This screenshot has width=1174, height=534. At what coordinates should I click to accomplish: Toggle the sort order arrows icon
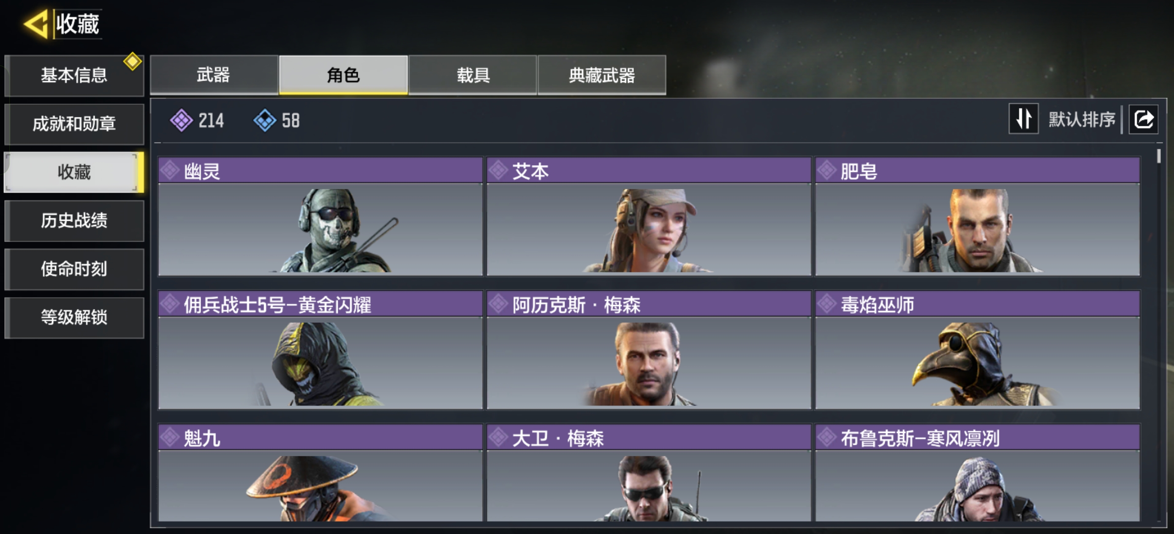[1024, 119]
